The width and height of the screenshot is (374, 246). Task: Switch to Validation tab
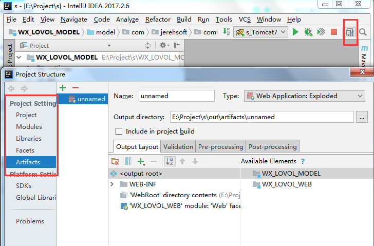(x=178, y=146)
